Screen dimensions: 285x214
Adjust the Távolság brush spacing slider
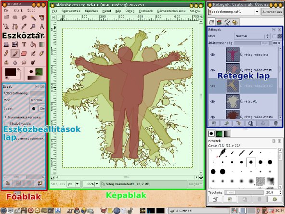pyautogui.click(x=244, y=192)
